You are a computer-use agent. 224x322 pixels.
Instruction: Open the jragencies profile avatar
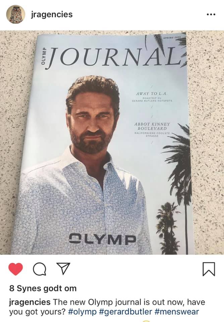point(16,15)
